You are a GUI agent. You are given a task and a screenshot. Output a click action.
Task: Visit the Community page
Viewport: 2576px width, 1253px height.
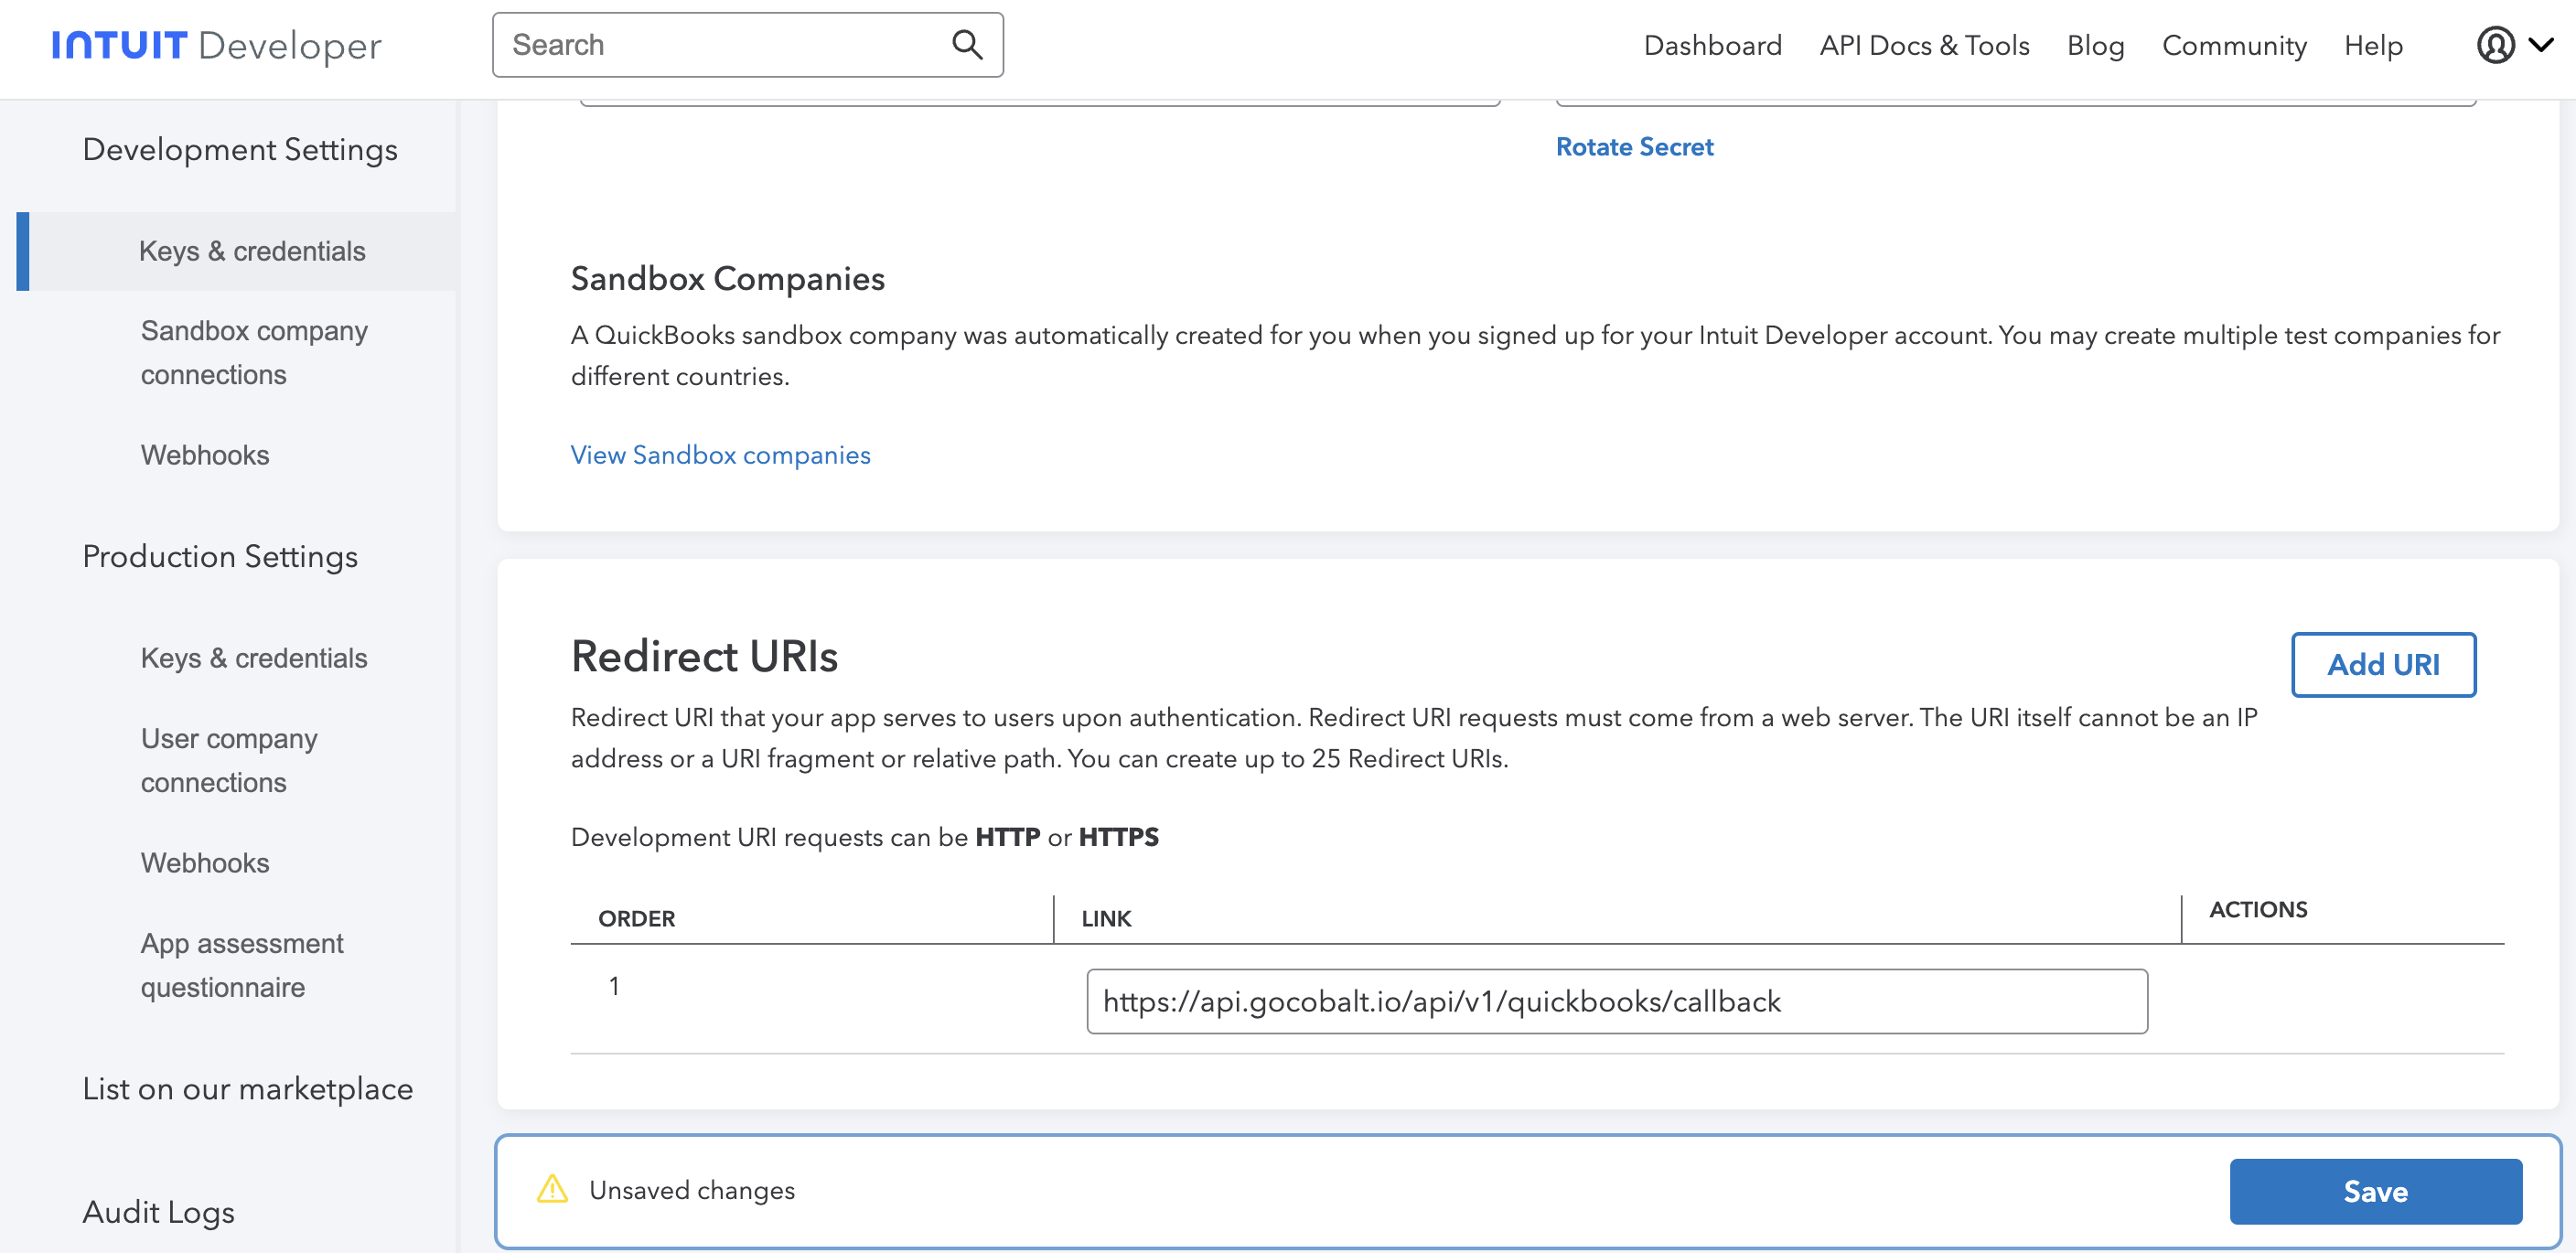click(x=2234, y=45)
